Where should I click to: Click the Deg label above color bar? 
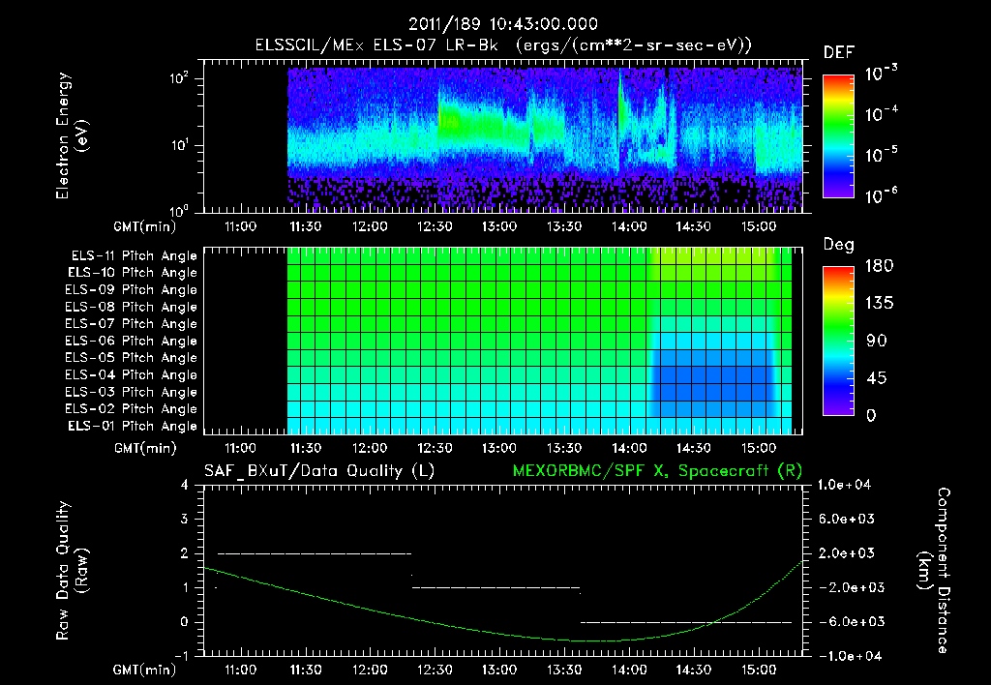pos(839,245)
